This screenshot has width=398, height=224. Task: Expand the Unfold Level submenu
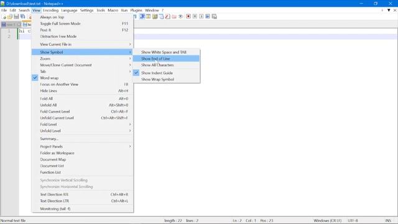click(83, 131)
